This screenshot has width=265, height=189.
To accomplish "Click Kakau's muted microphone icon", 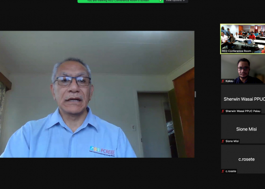I will click(x=223, y=81).
